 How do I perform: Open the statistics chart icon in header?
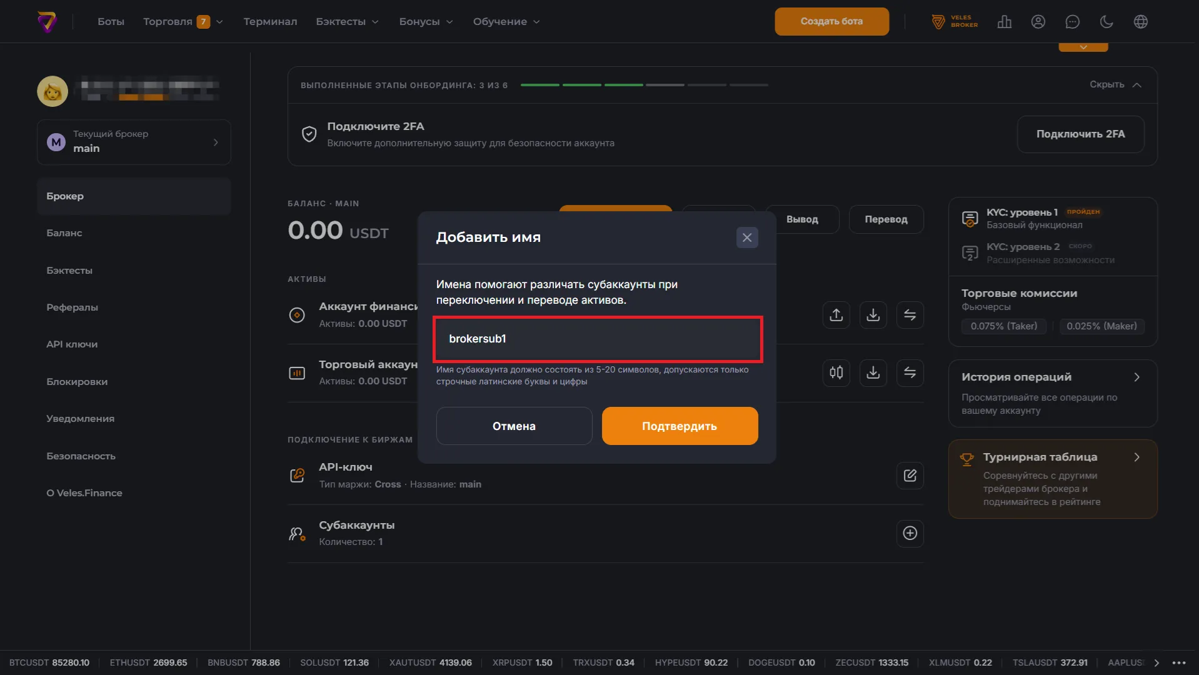[1005, 22]
